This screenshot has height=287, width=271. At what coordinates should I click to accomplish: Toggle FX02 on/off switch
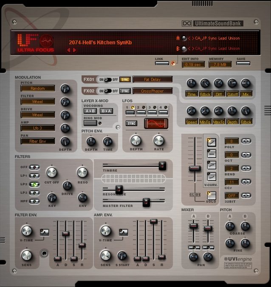tap(108, 91)
